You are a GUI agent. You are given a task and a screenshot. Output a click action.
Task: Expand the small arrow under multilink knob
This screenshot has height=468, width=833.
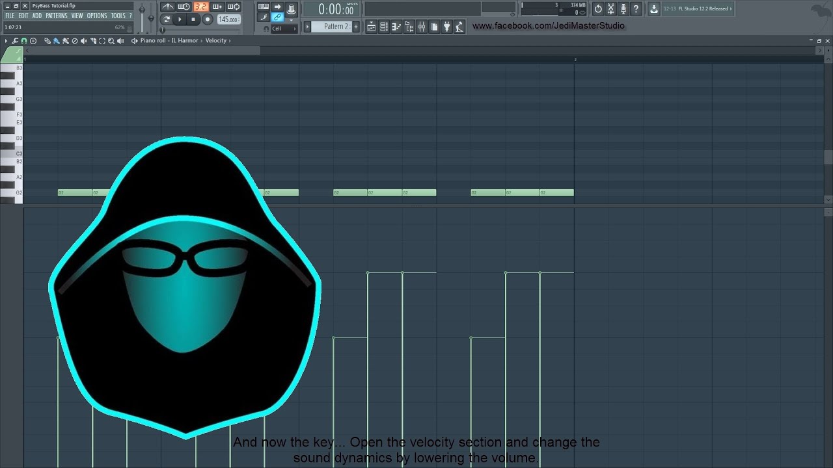pyautogui.click(x=291, y=20)
